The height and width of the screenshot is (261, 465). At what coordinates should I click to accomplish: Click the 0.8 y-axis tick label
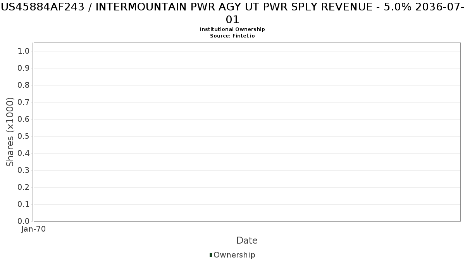pyautogui.click(x=24, y=85)
